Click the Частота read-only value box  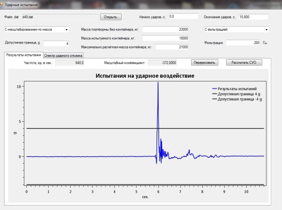(70, 63)
